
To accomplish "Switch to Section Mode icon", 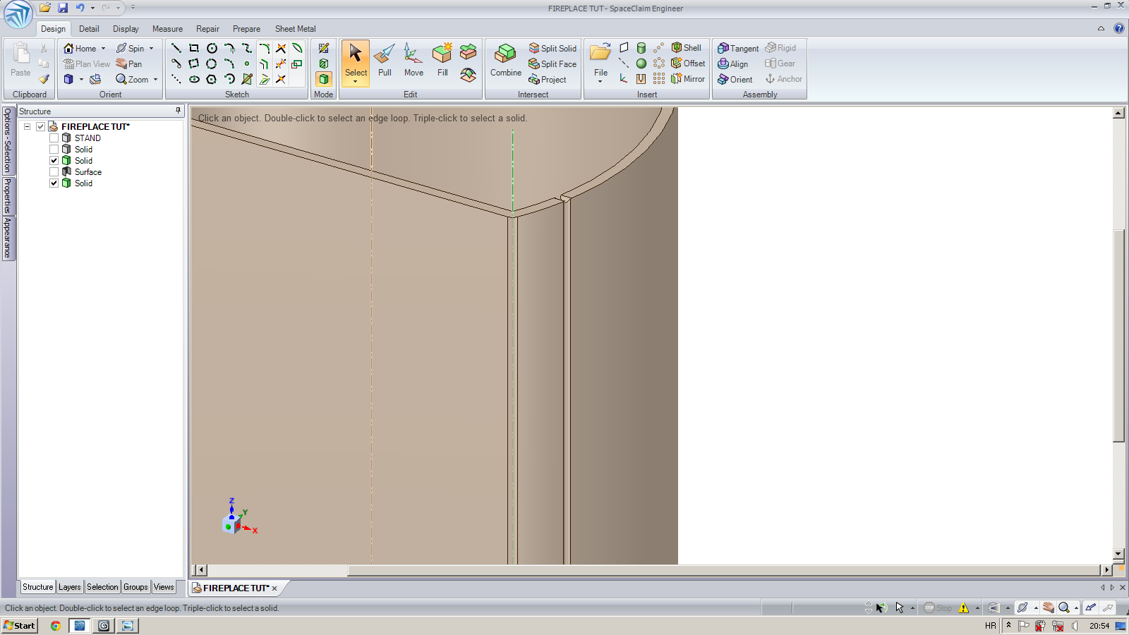I will tap(324, 64).
